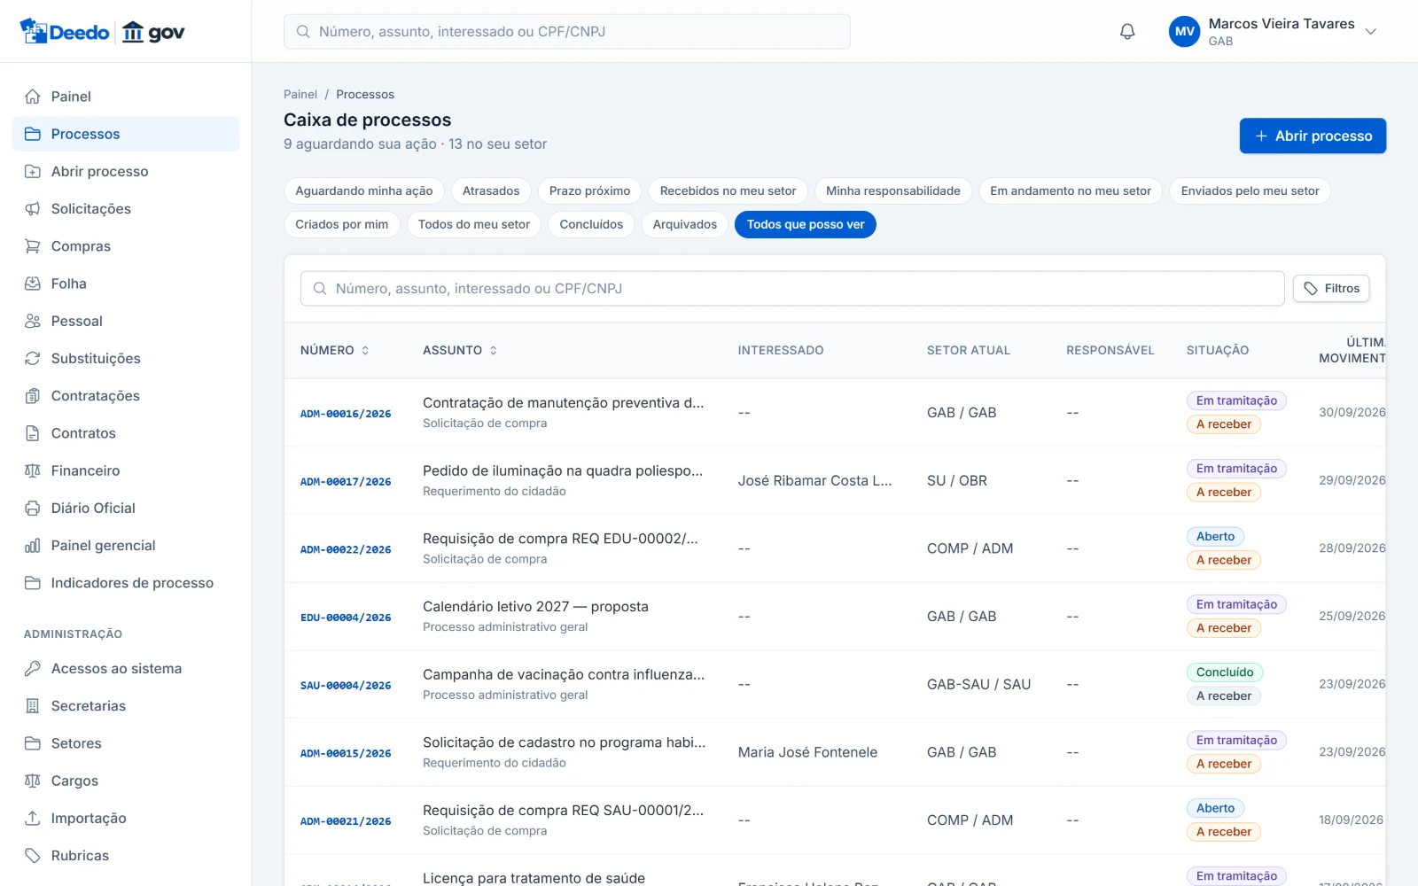Open the notifications bell
Screen dimensions: 1418x886
coord(1127,32)
